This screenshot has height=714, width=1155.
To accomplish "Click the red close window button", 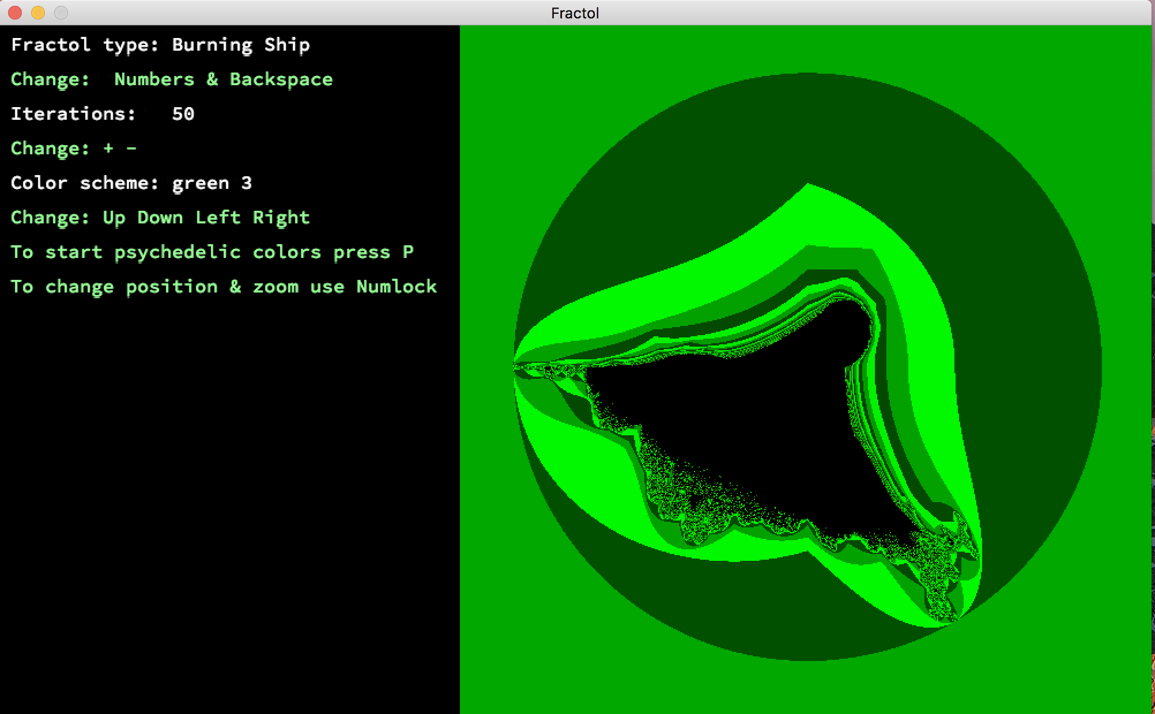I will point(15,13).
